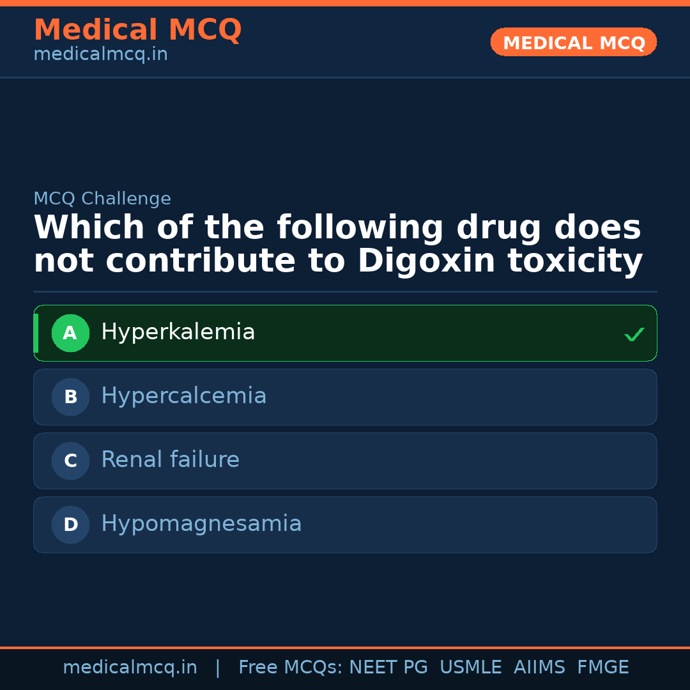Select the Renal failure answer text
690x690 pixels.
pos(170,460)
